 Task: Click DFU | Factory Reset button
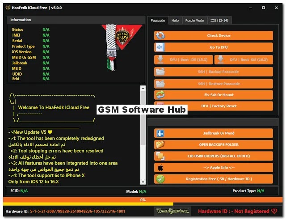click(x=214, y=106)
